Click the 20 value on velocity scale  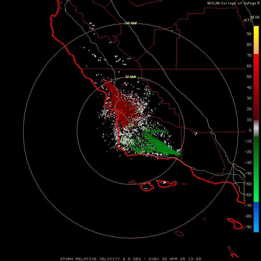(249, 109)
